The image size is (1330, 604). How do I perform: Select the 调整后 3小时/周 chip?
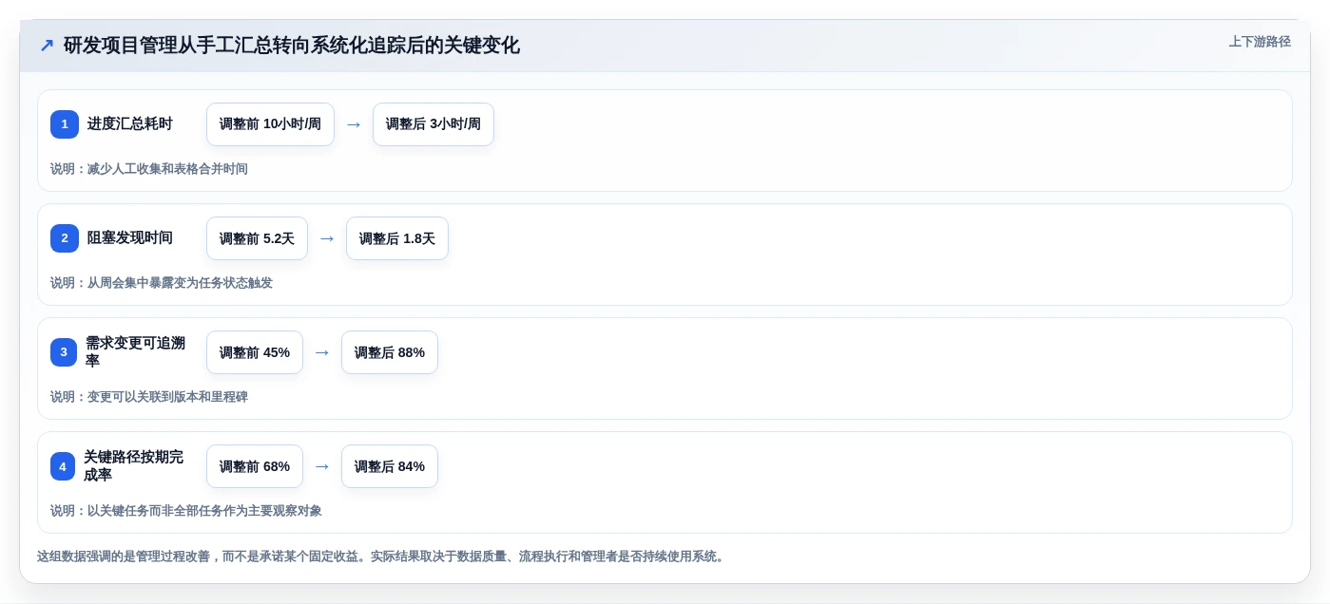434,124
